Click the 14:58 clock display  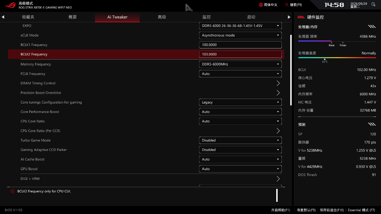click(x=334, y=5)
